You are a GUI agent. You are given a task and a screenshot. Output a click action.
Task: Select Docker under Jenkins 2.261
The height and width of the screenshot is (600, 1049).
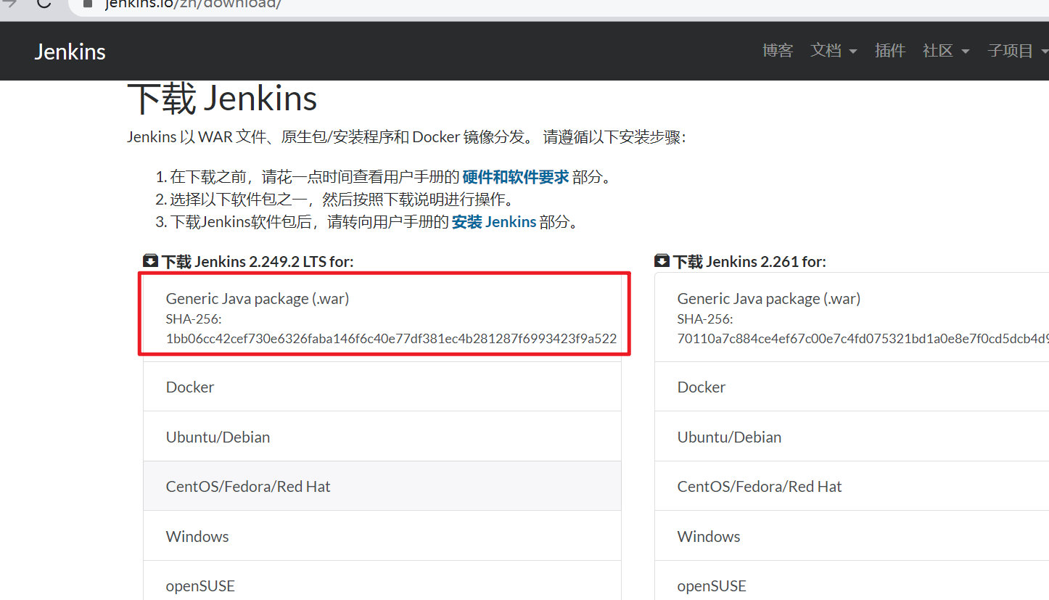852,387
